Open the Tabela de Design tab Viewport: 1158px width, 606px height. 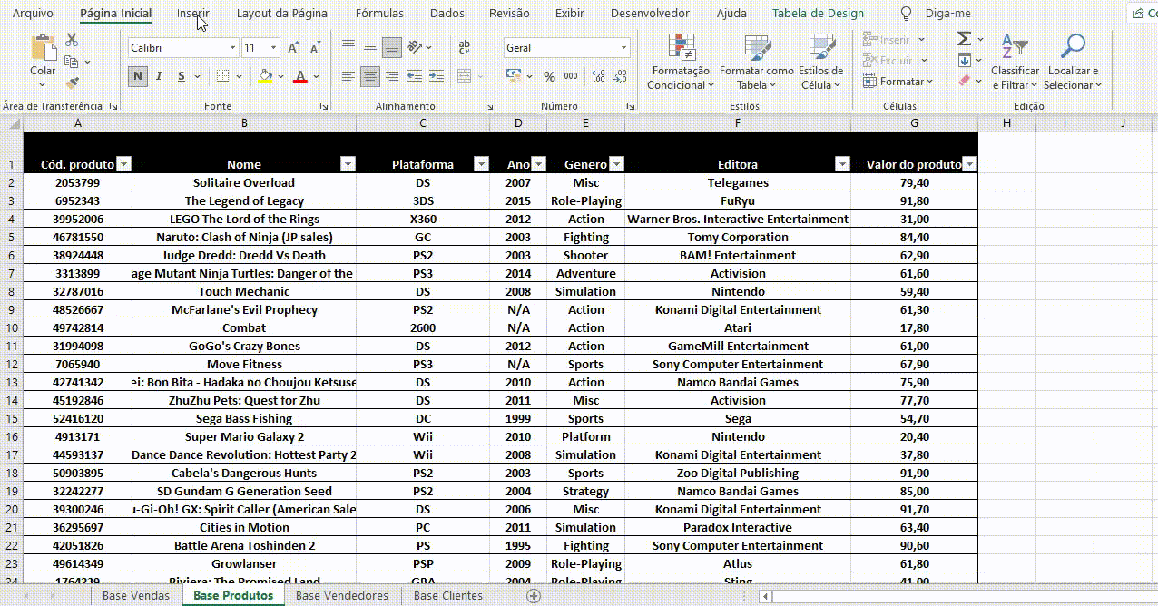point(818,14)
